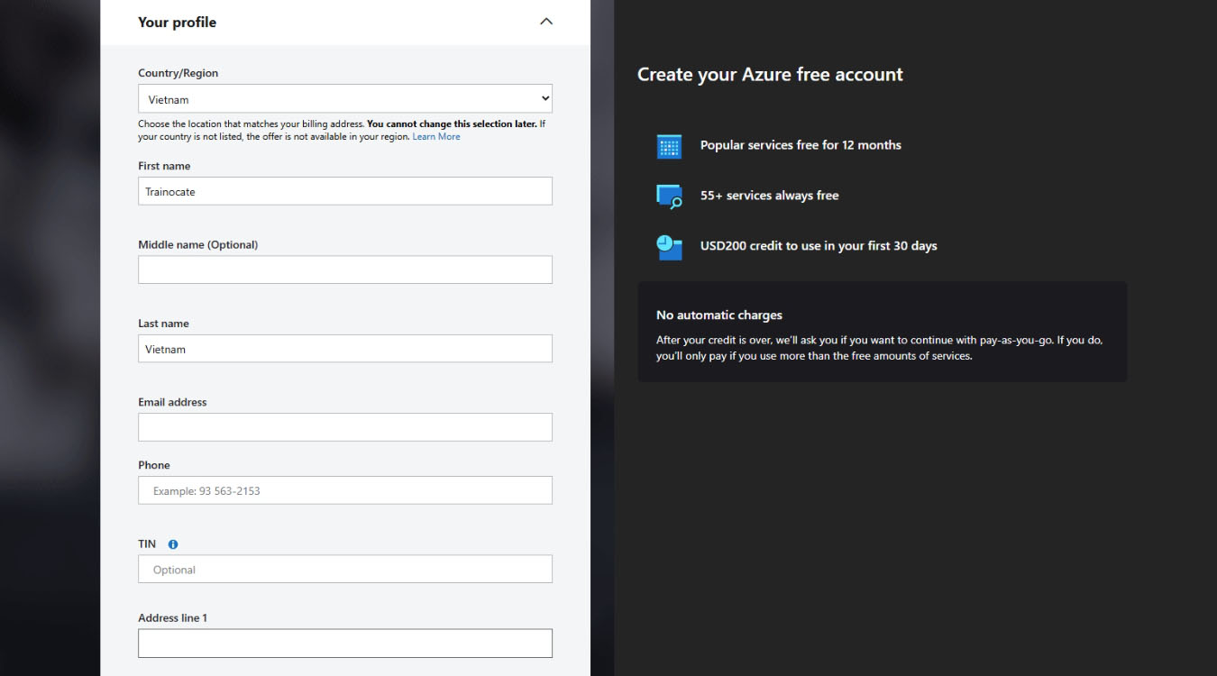Click the 'Country/Region' label
This screenshot has height=676, width=1217.
pyautogui.click(x=178, y=73)
